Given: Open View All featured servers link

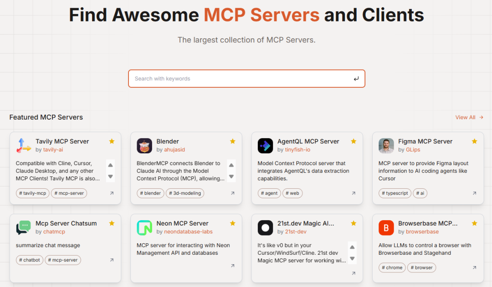Looking at the screenshot, I should pyautogui.click(x=469, y=117).
